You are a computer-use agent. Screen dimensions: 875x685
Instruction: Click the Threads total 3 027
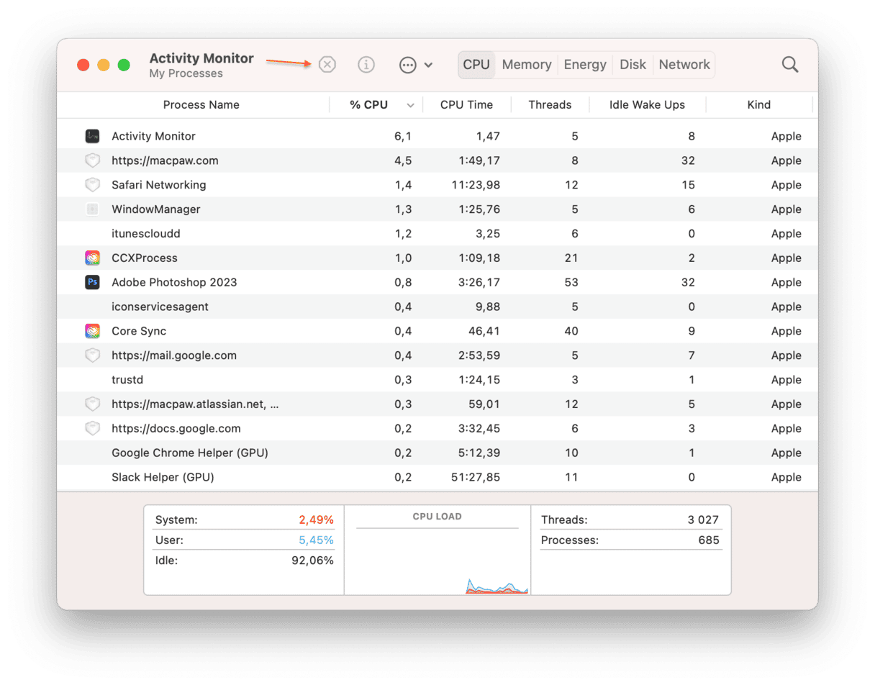(702, 520)
